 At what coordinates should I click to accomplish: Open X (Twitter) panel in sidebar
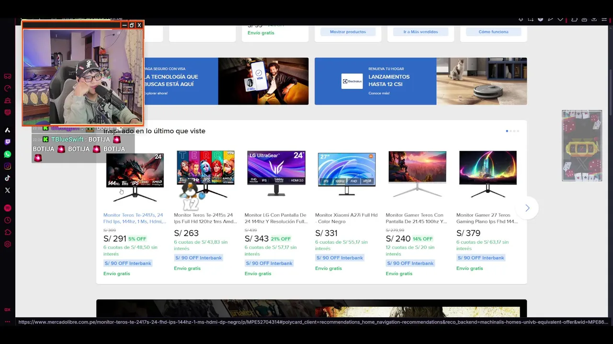pos(7,190)
